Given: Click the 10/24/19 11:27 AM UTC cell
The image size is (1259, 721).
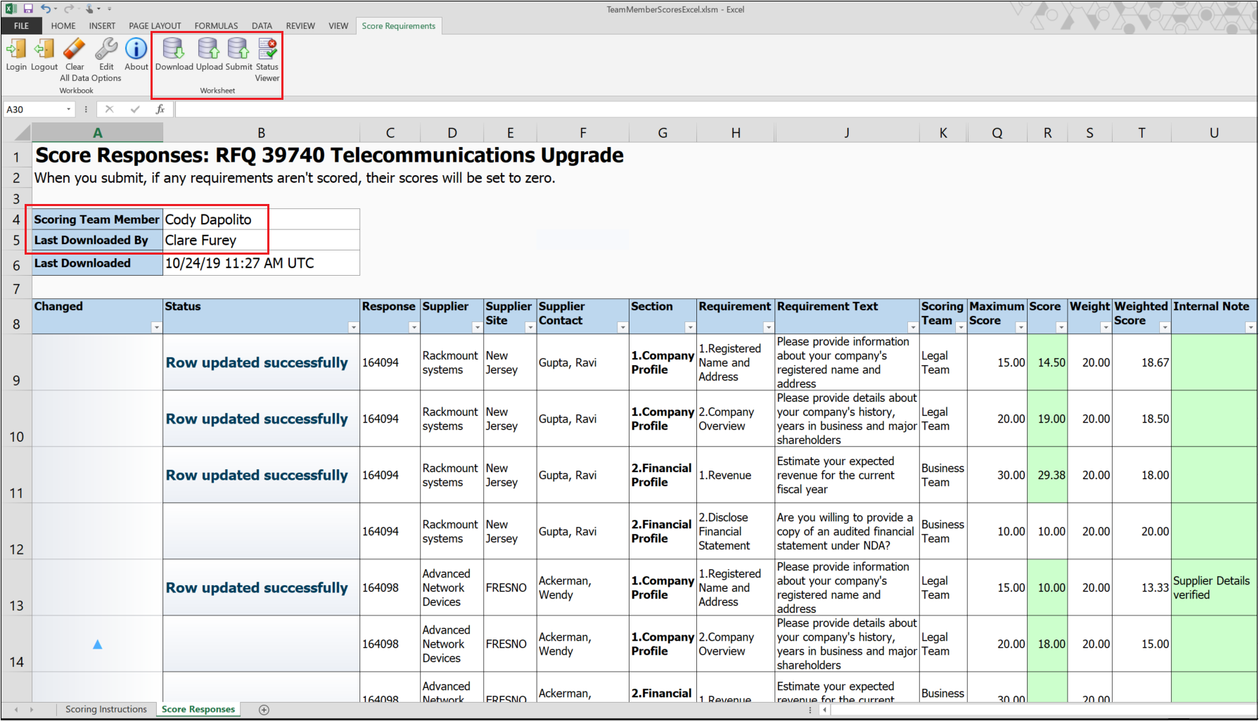Looking at the screenshot, I should coord(261,263).
